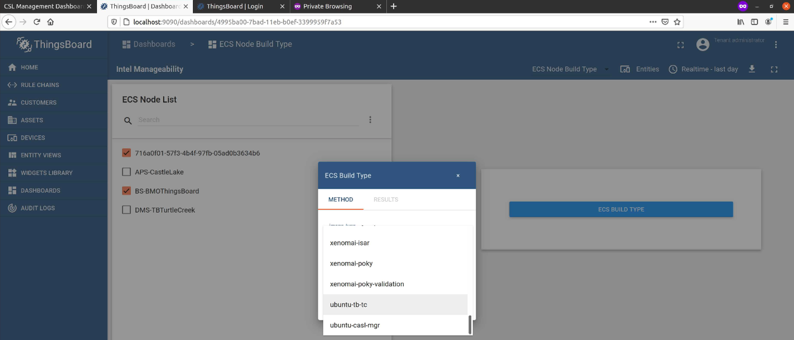Click the ThingsBoard logo
Viewport: 794px width, 340px height.
[x=54, y=44]
